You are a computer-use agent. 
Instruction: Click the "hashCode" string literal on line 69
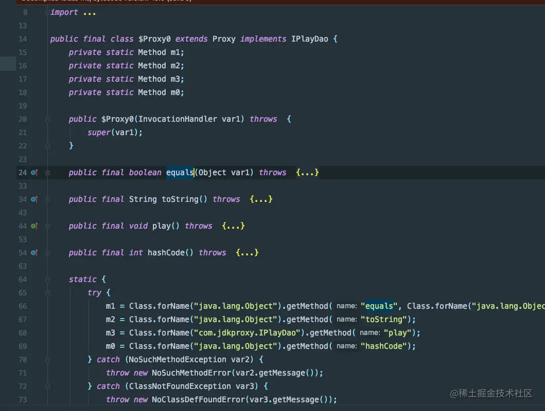384,346
